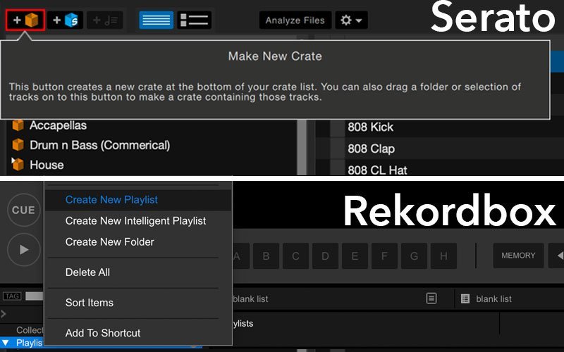
Task: Open the gear settings dropdown
Action: click(351, 20)
